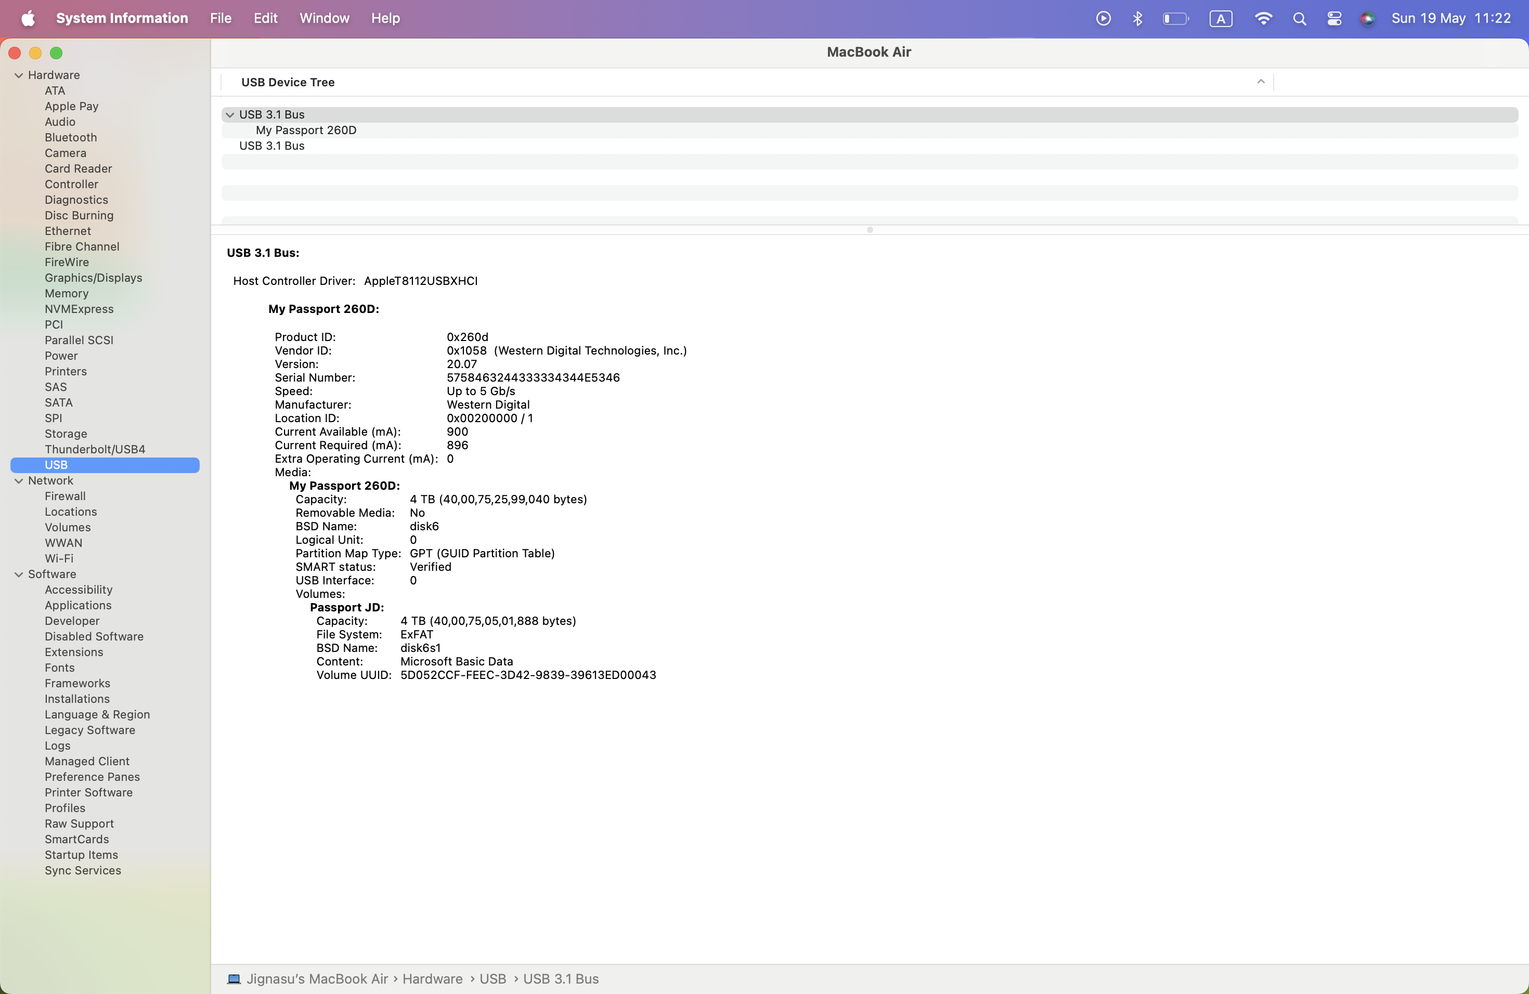Click the keyboard input source icon

(x=1221, y=18)
